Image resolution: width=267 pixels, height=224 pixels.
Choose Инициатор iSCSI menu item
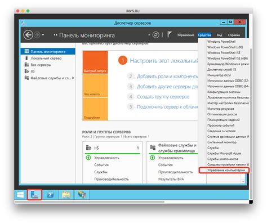[219, 75]
